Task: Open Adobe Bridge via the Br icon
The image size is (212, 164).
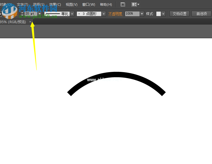Action: coord(123,5)
